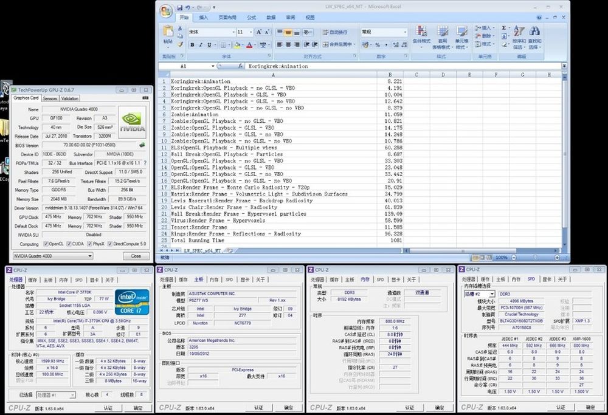Click the NVIDIA logo in GPU-Z
Screen dimensions: 608x415
132,123
